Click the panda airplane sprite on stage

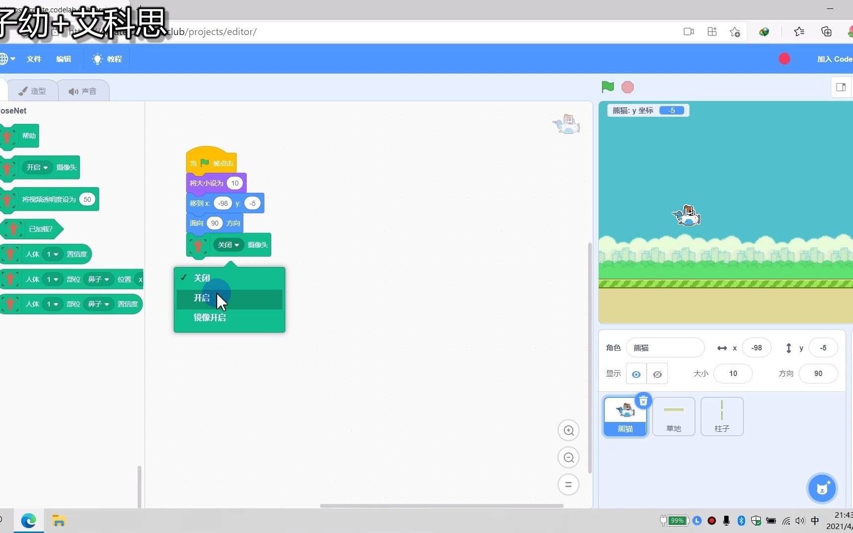687,216
